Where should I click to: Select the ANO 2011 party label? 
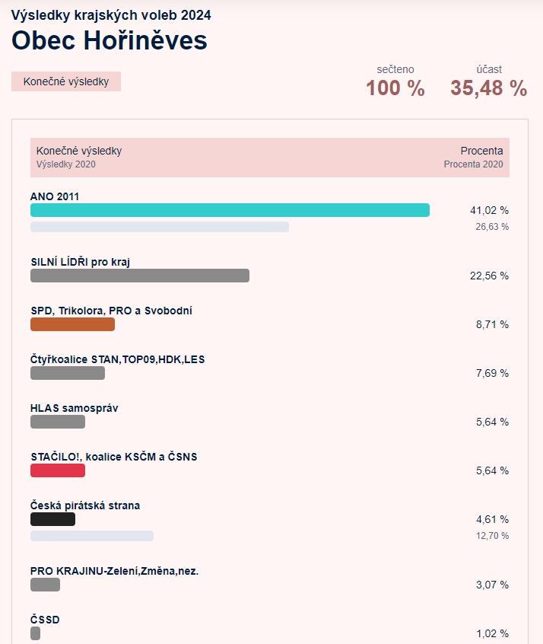pos(55,196)
